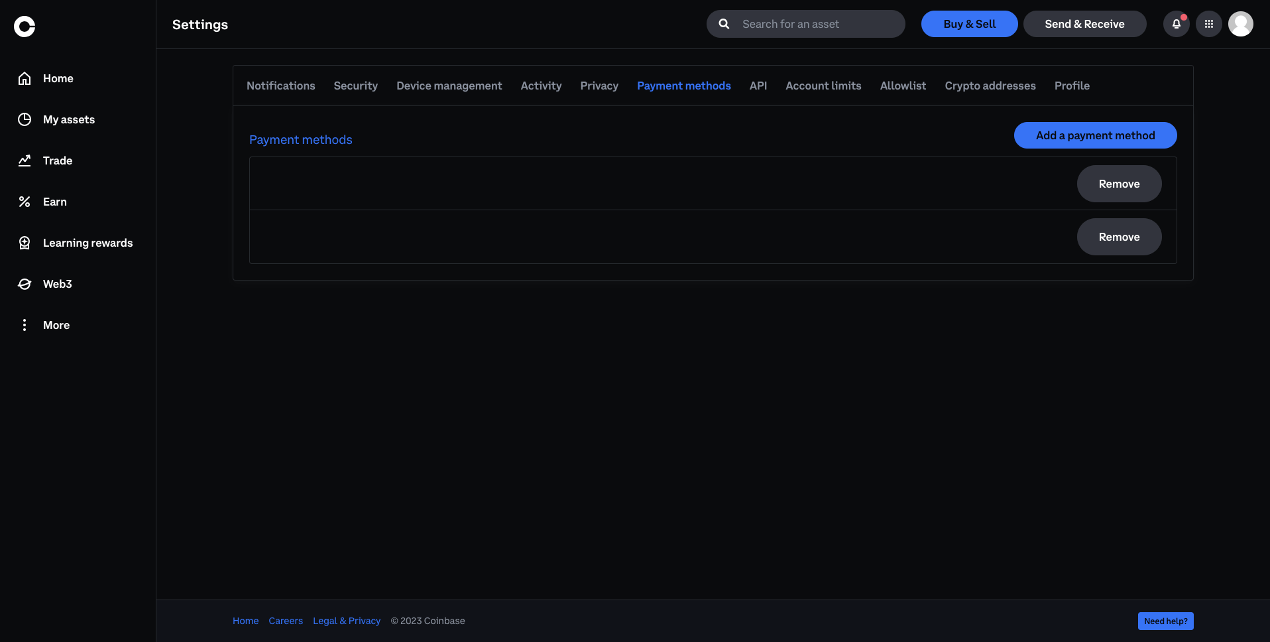Open the Web3 section icon
The image size is (1270, 642).
tap(24, 284)
